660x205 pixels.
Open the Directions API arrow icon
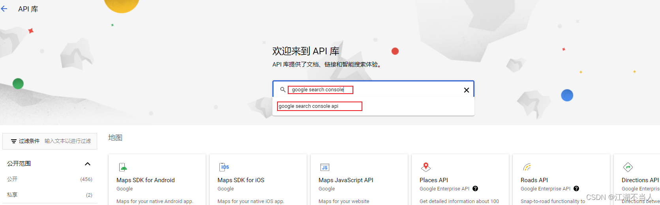coord(628,167)
